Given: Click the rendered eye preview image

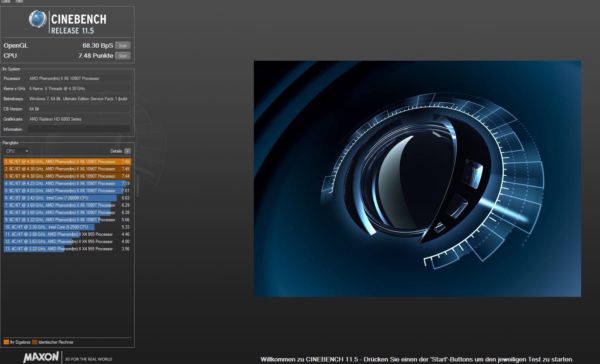Looking at the screenshot, I should (x=417, y=179).
